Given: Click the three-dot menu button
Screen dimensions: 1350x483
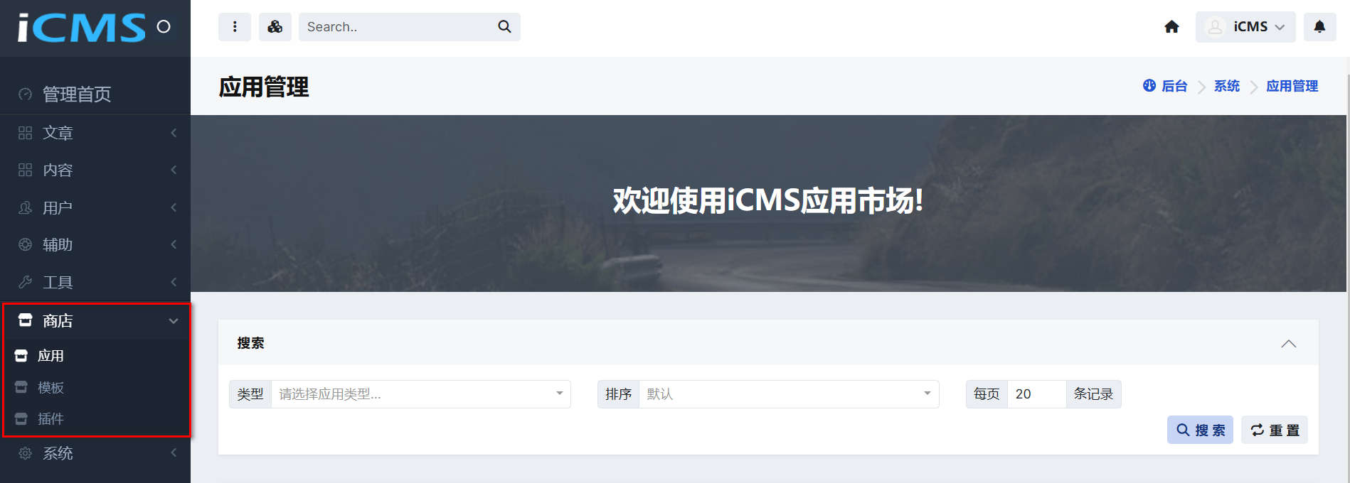Looking at the screenshot, I should [235, 27].
